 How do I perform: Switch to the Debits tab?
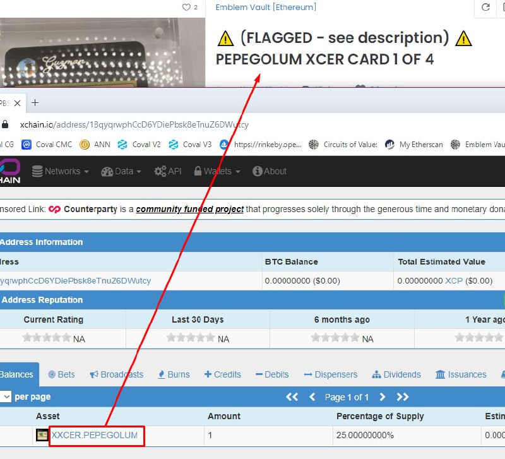point(272,374)
